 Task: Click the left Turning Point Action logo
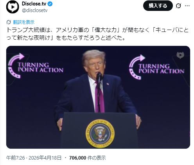click(x=36, y=66)
